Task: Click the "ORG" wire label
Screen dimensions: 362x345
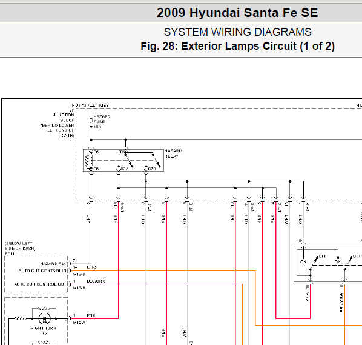Action: tap(91, 267)
